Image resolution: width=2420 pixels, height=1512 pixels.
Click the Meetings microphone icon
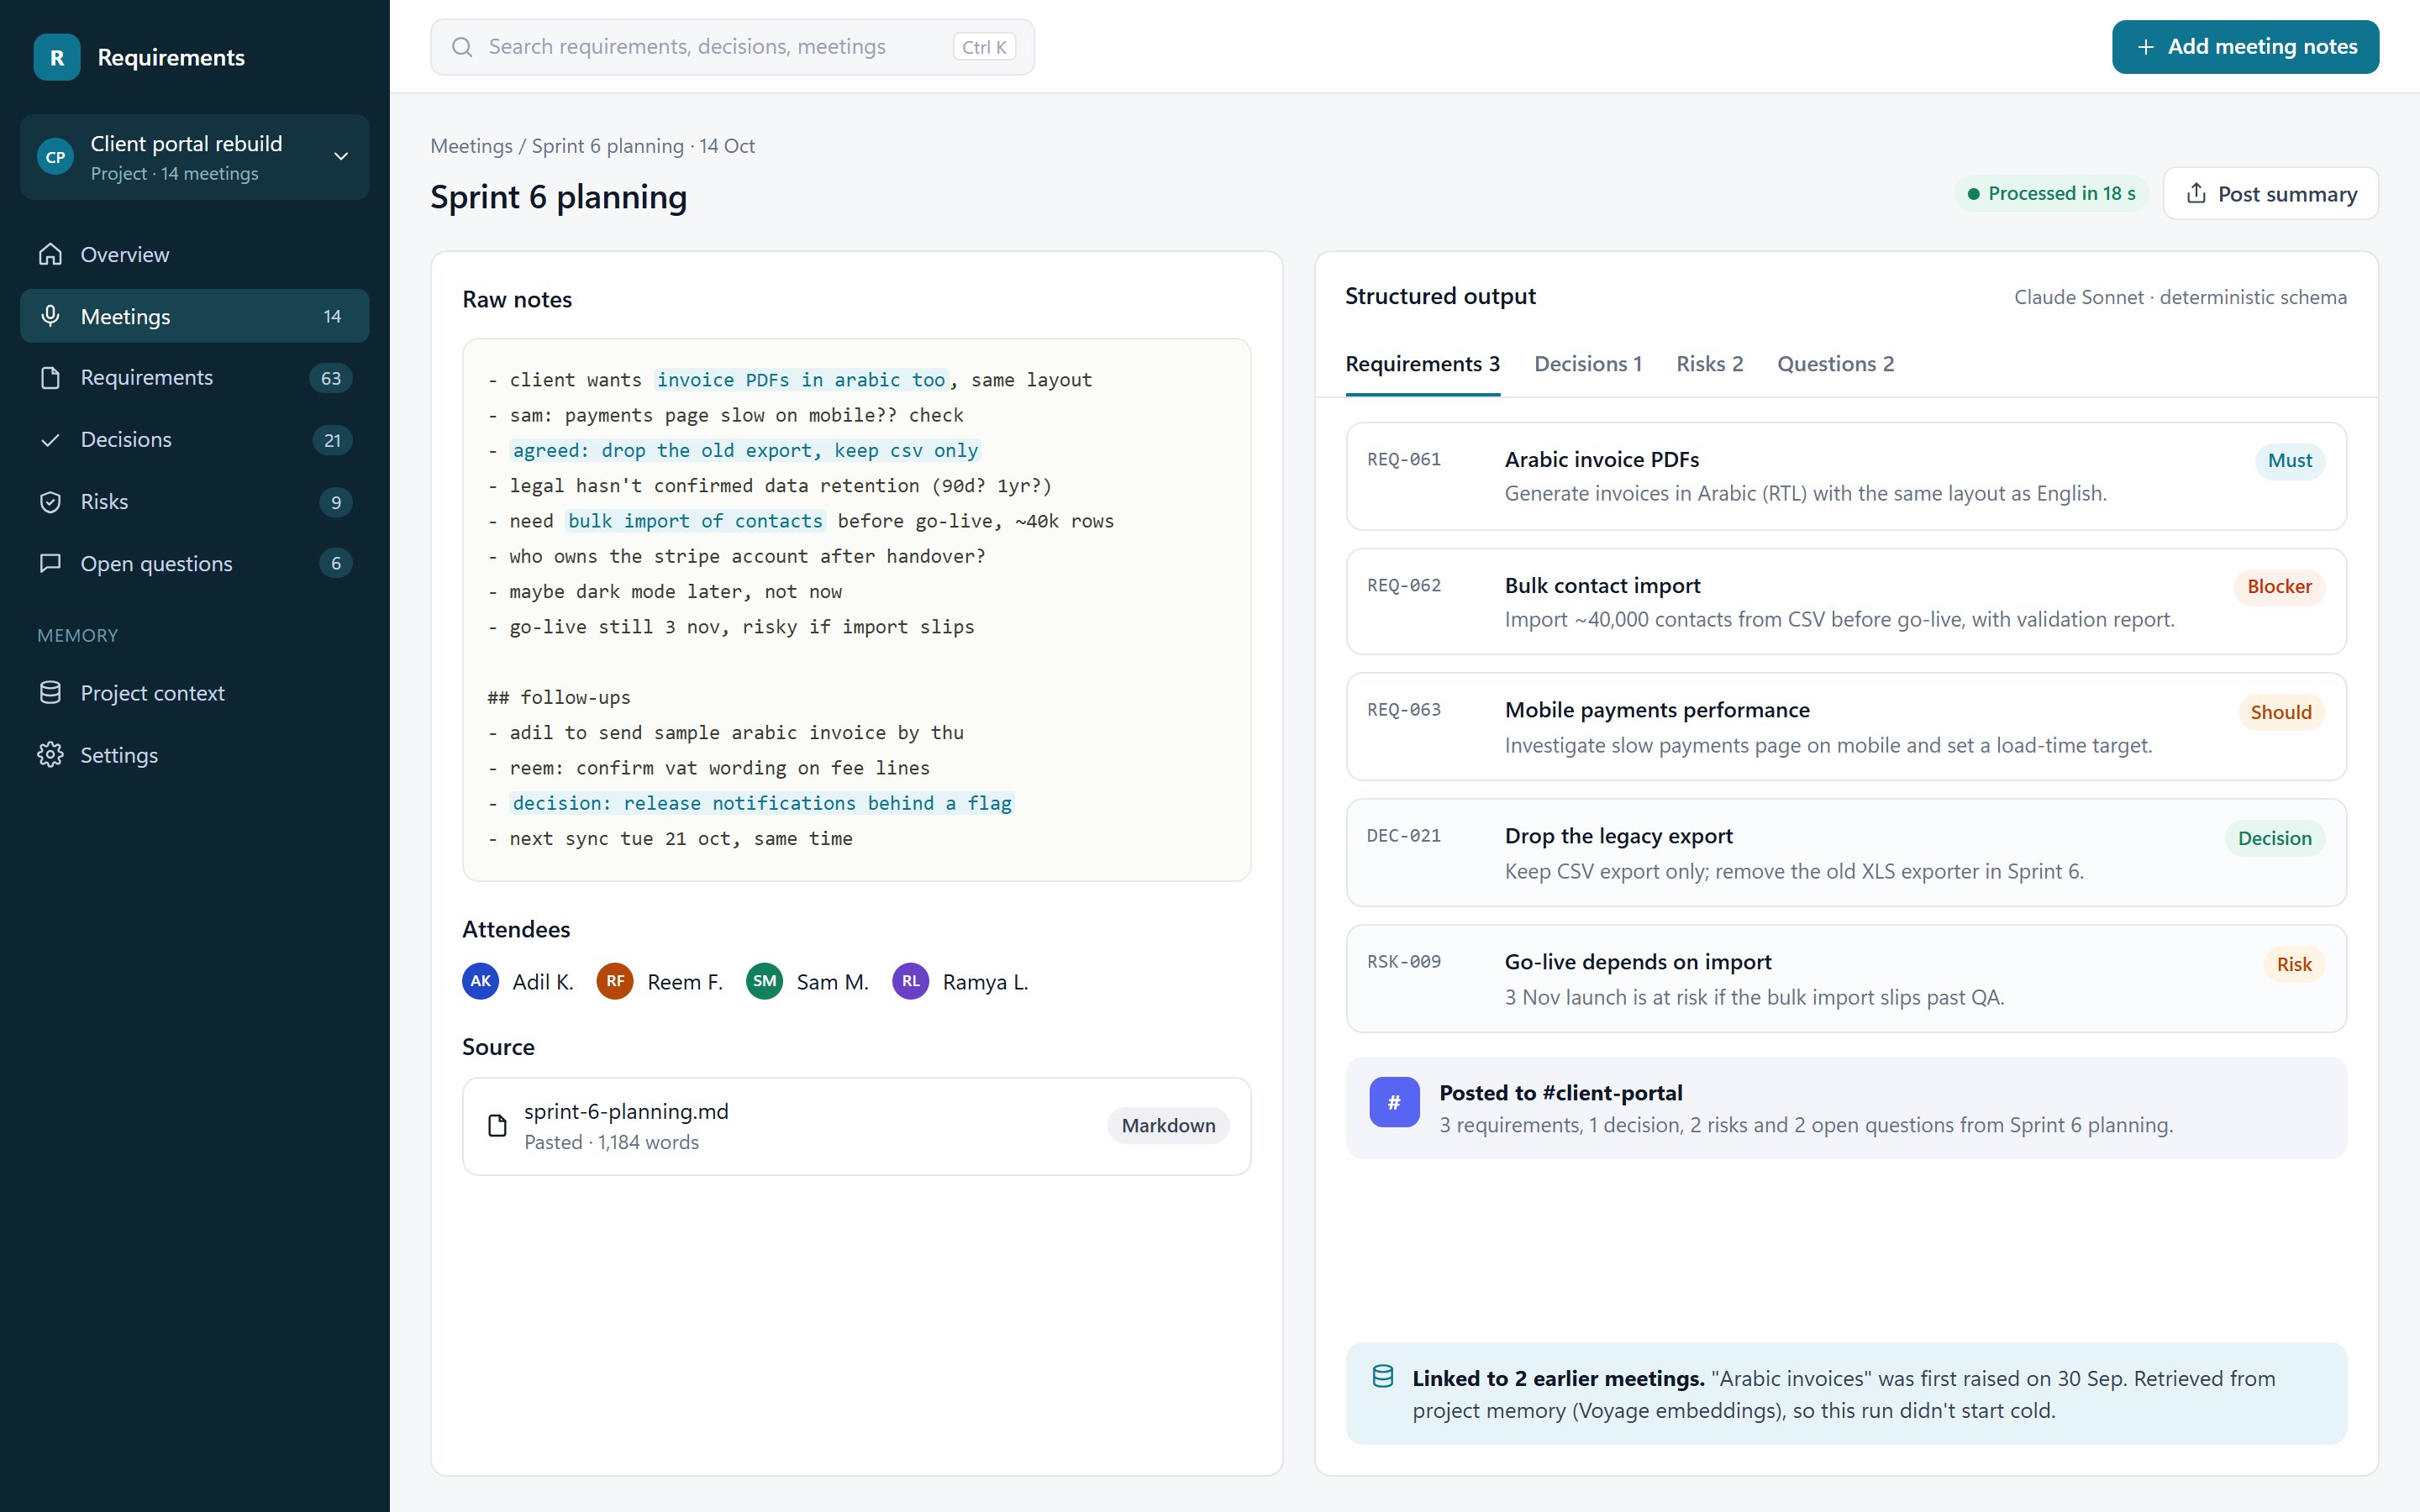pos(50,316)
